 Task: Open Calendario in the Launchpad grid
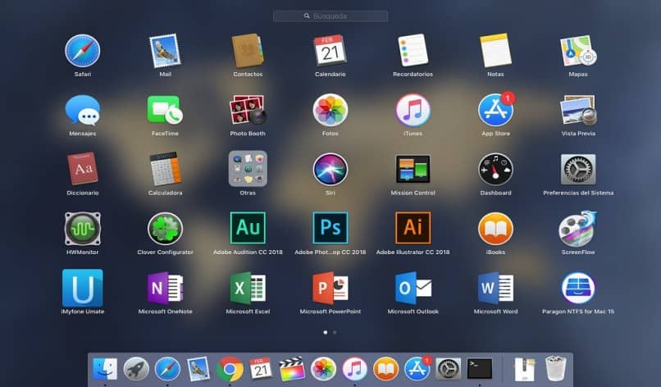tap(330, 51)
